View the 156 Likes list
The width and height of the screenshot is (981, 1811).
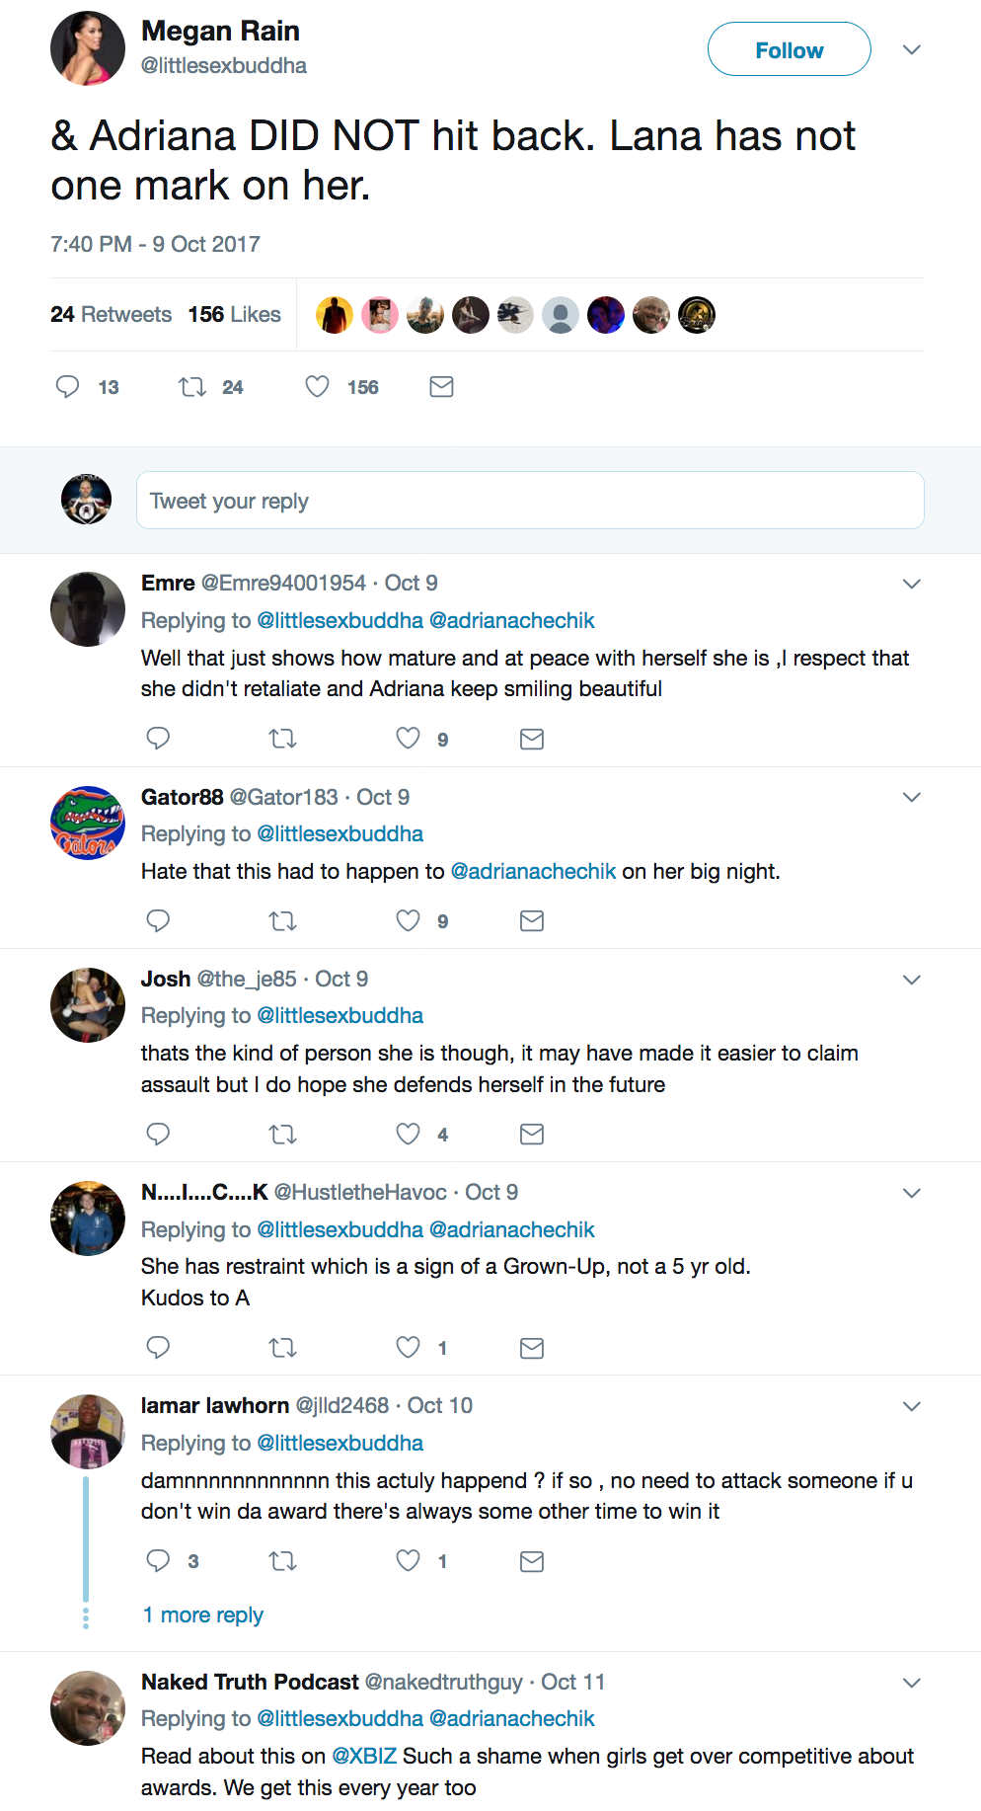(234, 314)
